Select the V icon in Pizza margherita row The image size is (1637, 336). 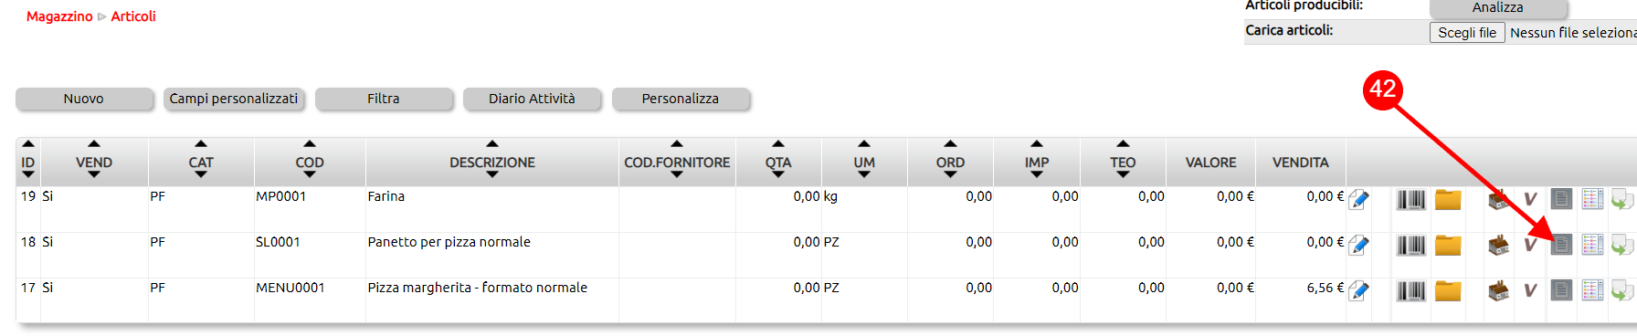coord(1530,290)
